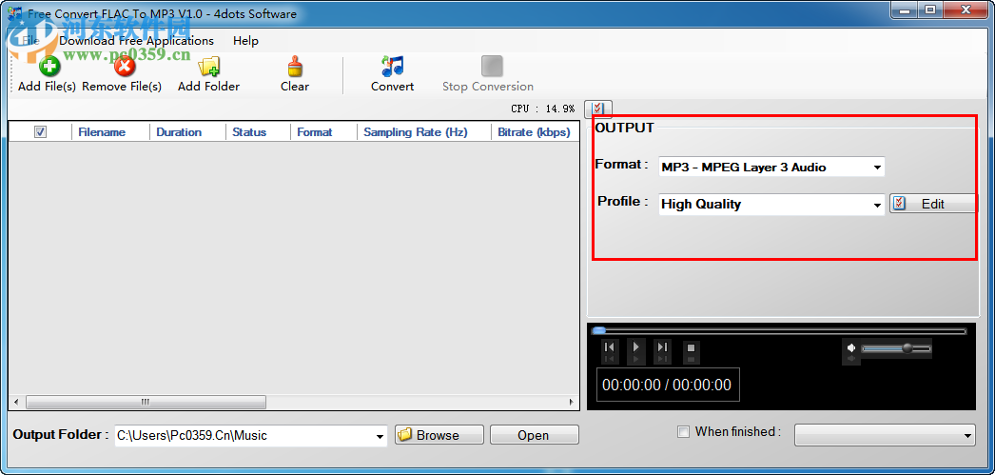Click the Status column header

click(258, 132)
